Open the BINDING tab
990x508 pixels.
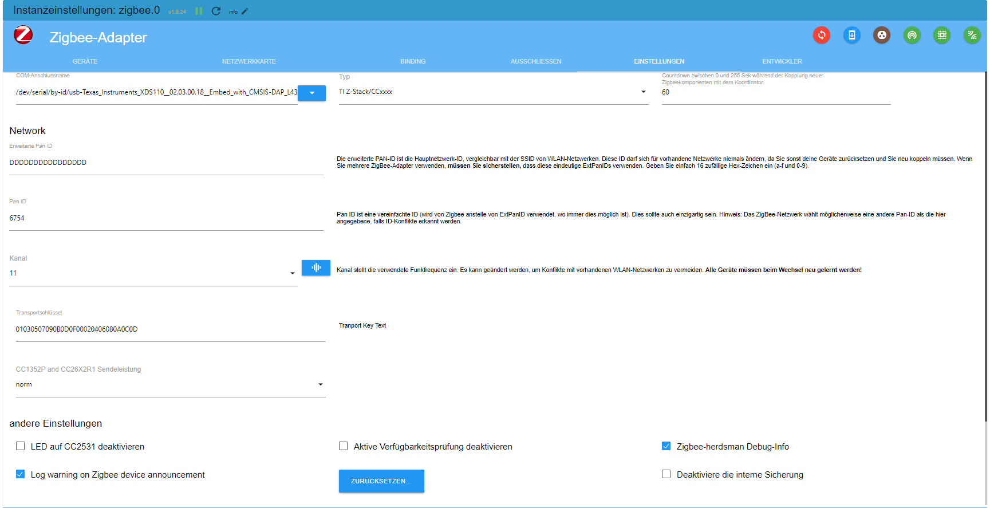tap(413, 61)
